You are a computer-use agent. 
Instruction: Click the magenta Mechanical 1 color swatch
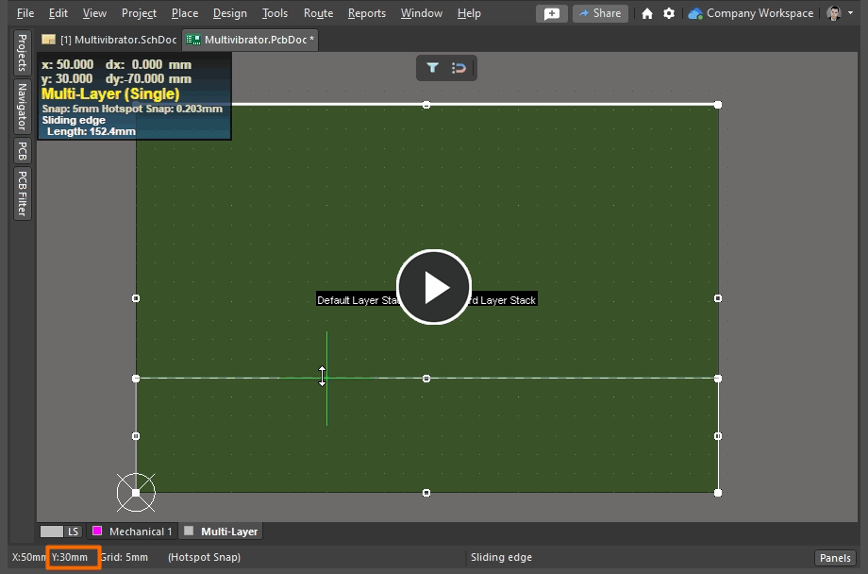pyautogui.click(x=97, y=531)
